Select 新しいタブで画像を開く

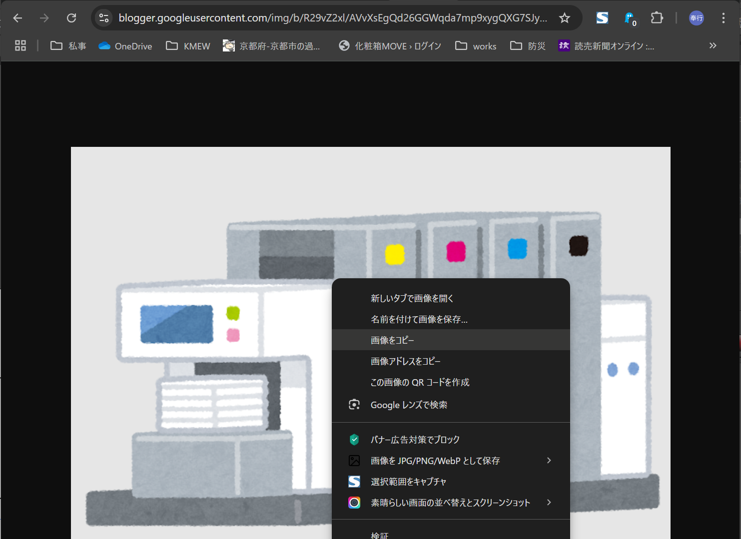(451, 298)
